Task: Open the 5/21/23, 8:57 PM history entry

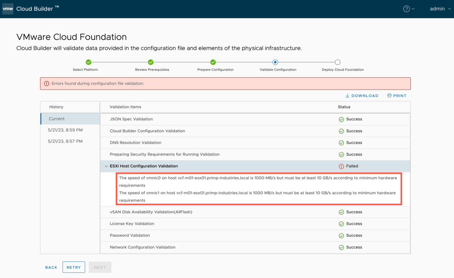Action: [65, 141]
